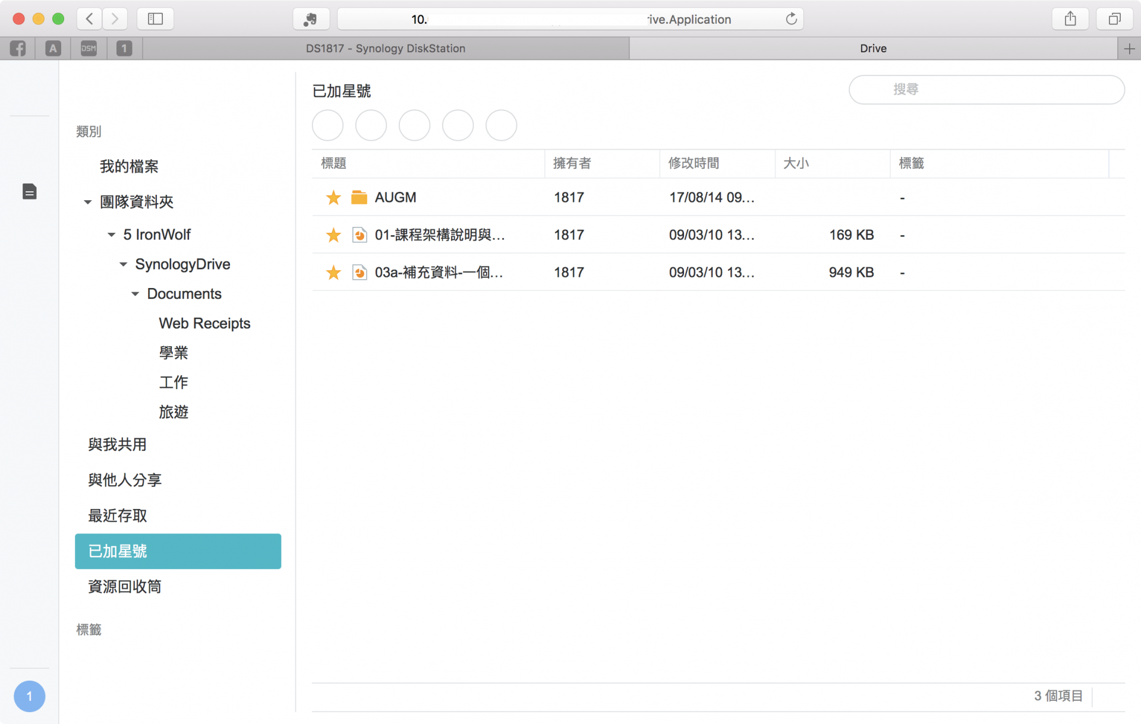Show Safari sidebar panel
Image resolution: width=1141 pixels, height=724 pixels.
pyautogui.click(x=155, y=19)
